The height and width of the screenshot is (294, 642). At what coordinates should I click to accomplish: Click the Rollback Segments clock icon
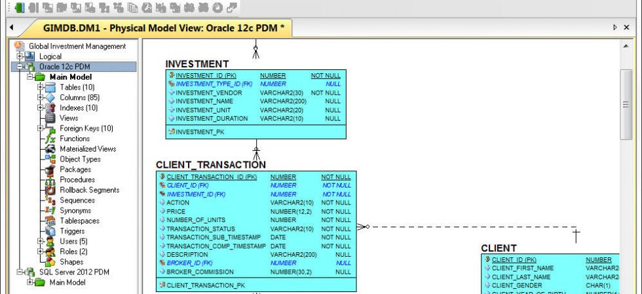50,190
